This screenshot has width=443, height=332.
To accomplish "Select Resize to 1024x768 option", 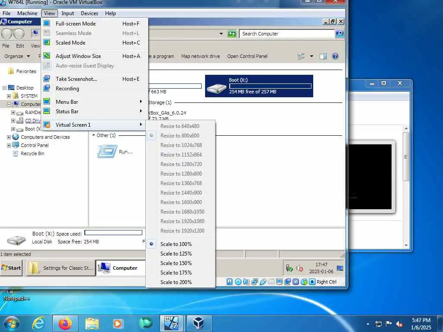I will click(x=180, y=145).
